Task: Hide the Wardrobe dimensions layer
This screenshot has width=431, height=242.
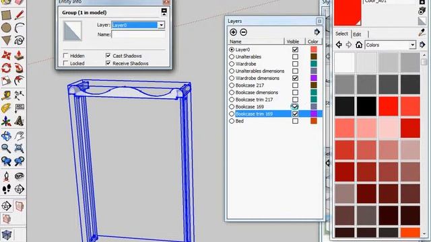Action: [295, 78]
